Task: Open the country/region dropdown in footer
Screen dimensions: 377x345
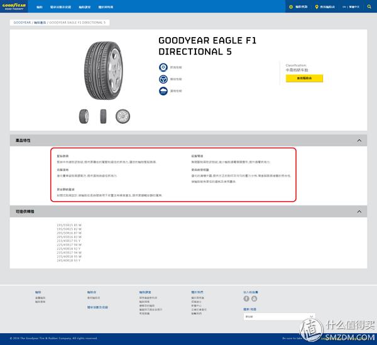Action: [279, 317]
